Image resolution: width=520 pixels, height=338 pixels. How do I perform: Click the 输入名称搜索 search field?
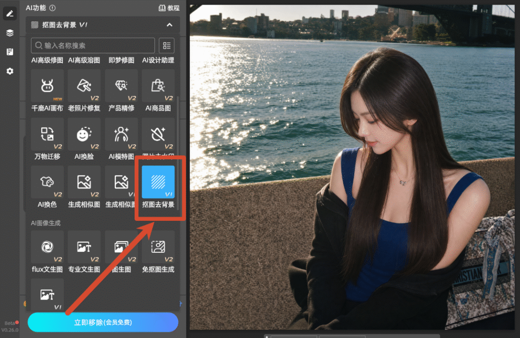pyautogui.click(x=93, y=45)
